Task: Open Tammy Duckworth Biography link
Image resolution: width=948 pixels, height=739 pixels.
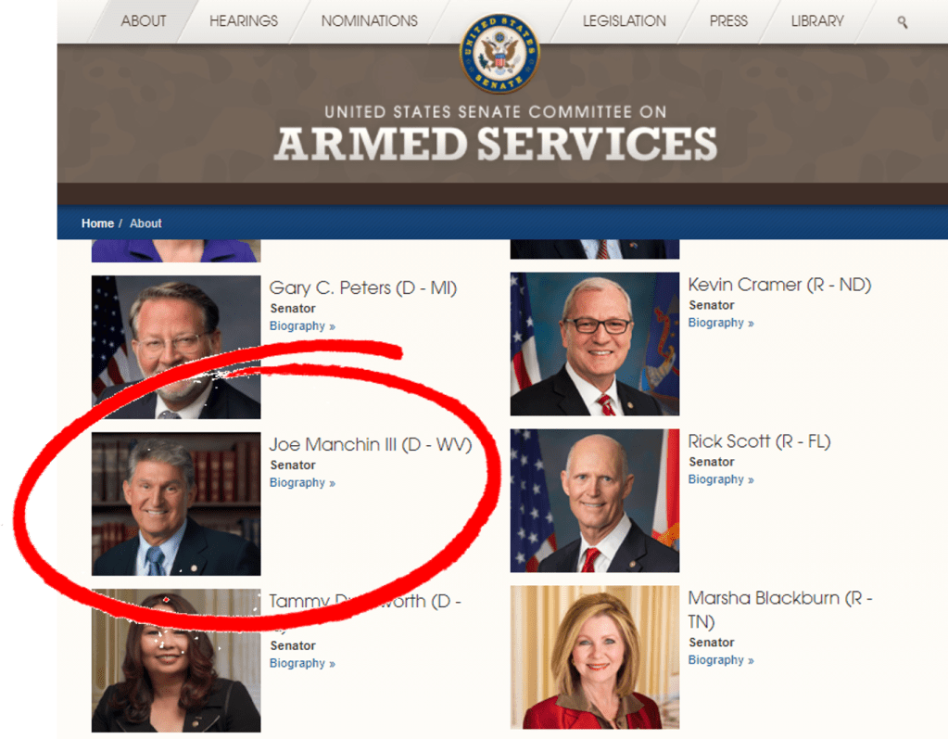Action: 302,663
